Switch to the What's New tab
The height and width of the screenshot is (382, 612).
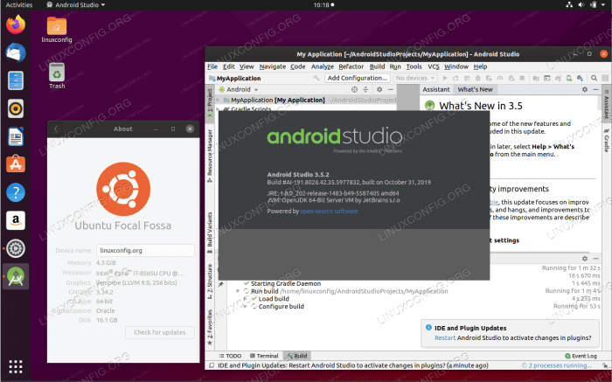point(475,89)
